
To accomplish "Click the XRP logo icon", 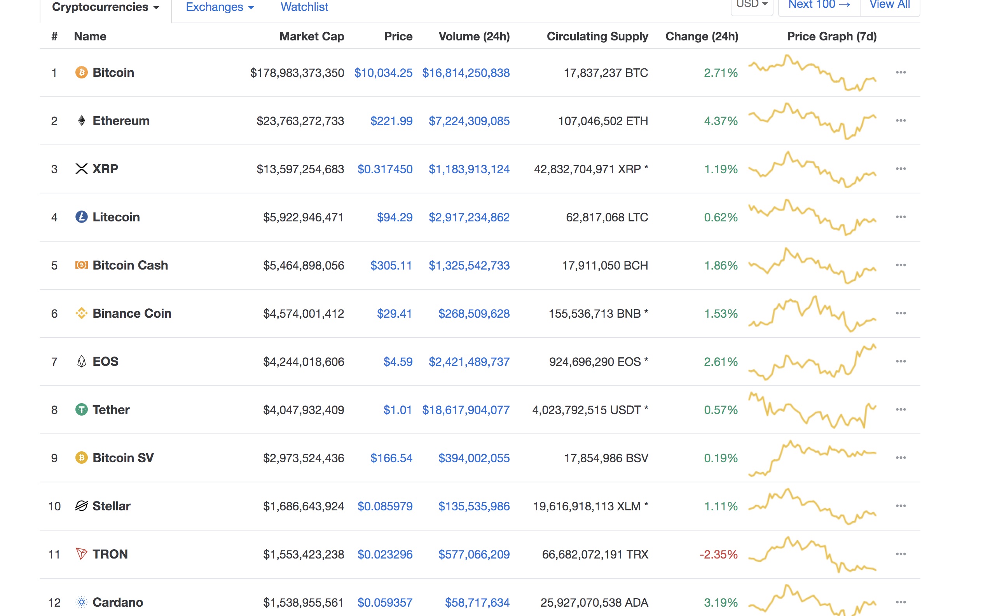I will point(82,169).
